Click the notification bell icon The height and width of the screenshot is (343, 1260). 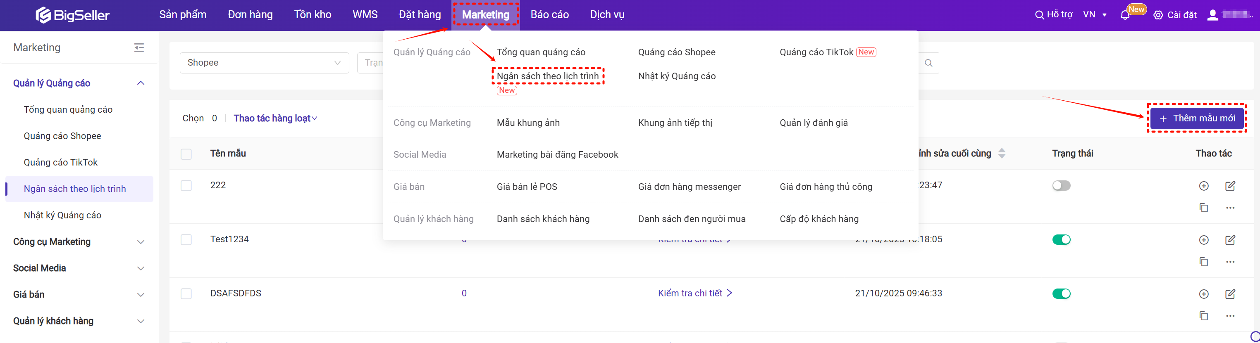pos(1124,15)
